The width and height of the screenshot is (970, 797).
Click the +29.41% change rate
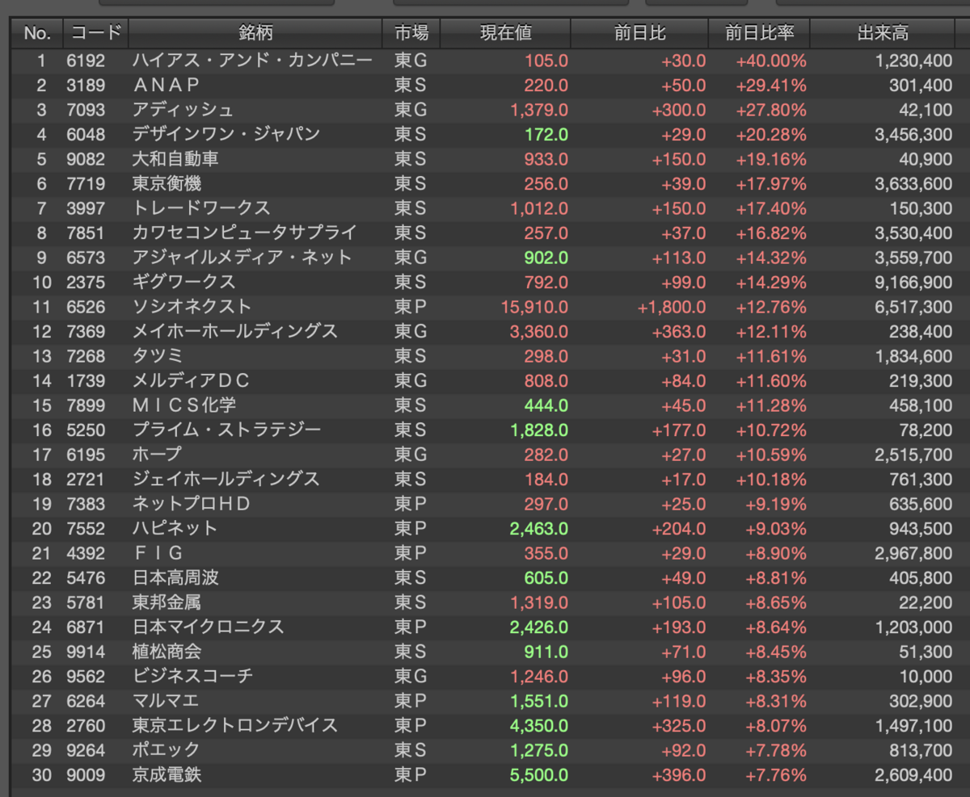[771, 85]
